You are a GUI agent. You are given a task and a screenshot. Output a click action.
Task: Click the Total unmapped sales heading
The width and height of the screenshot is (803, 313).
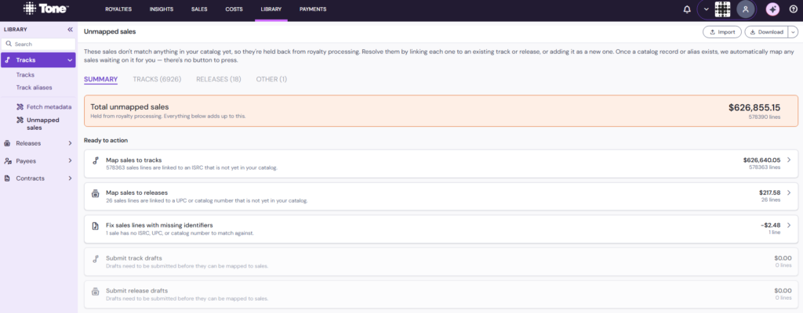pyautogui.click(x=129, y=107)
